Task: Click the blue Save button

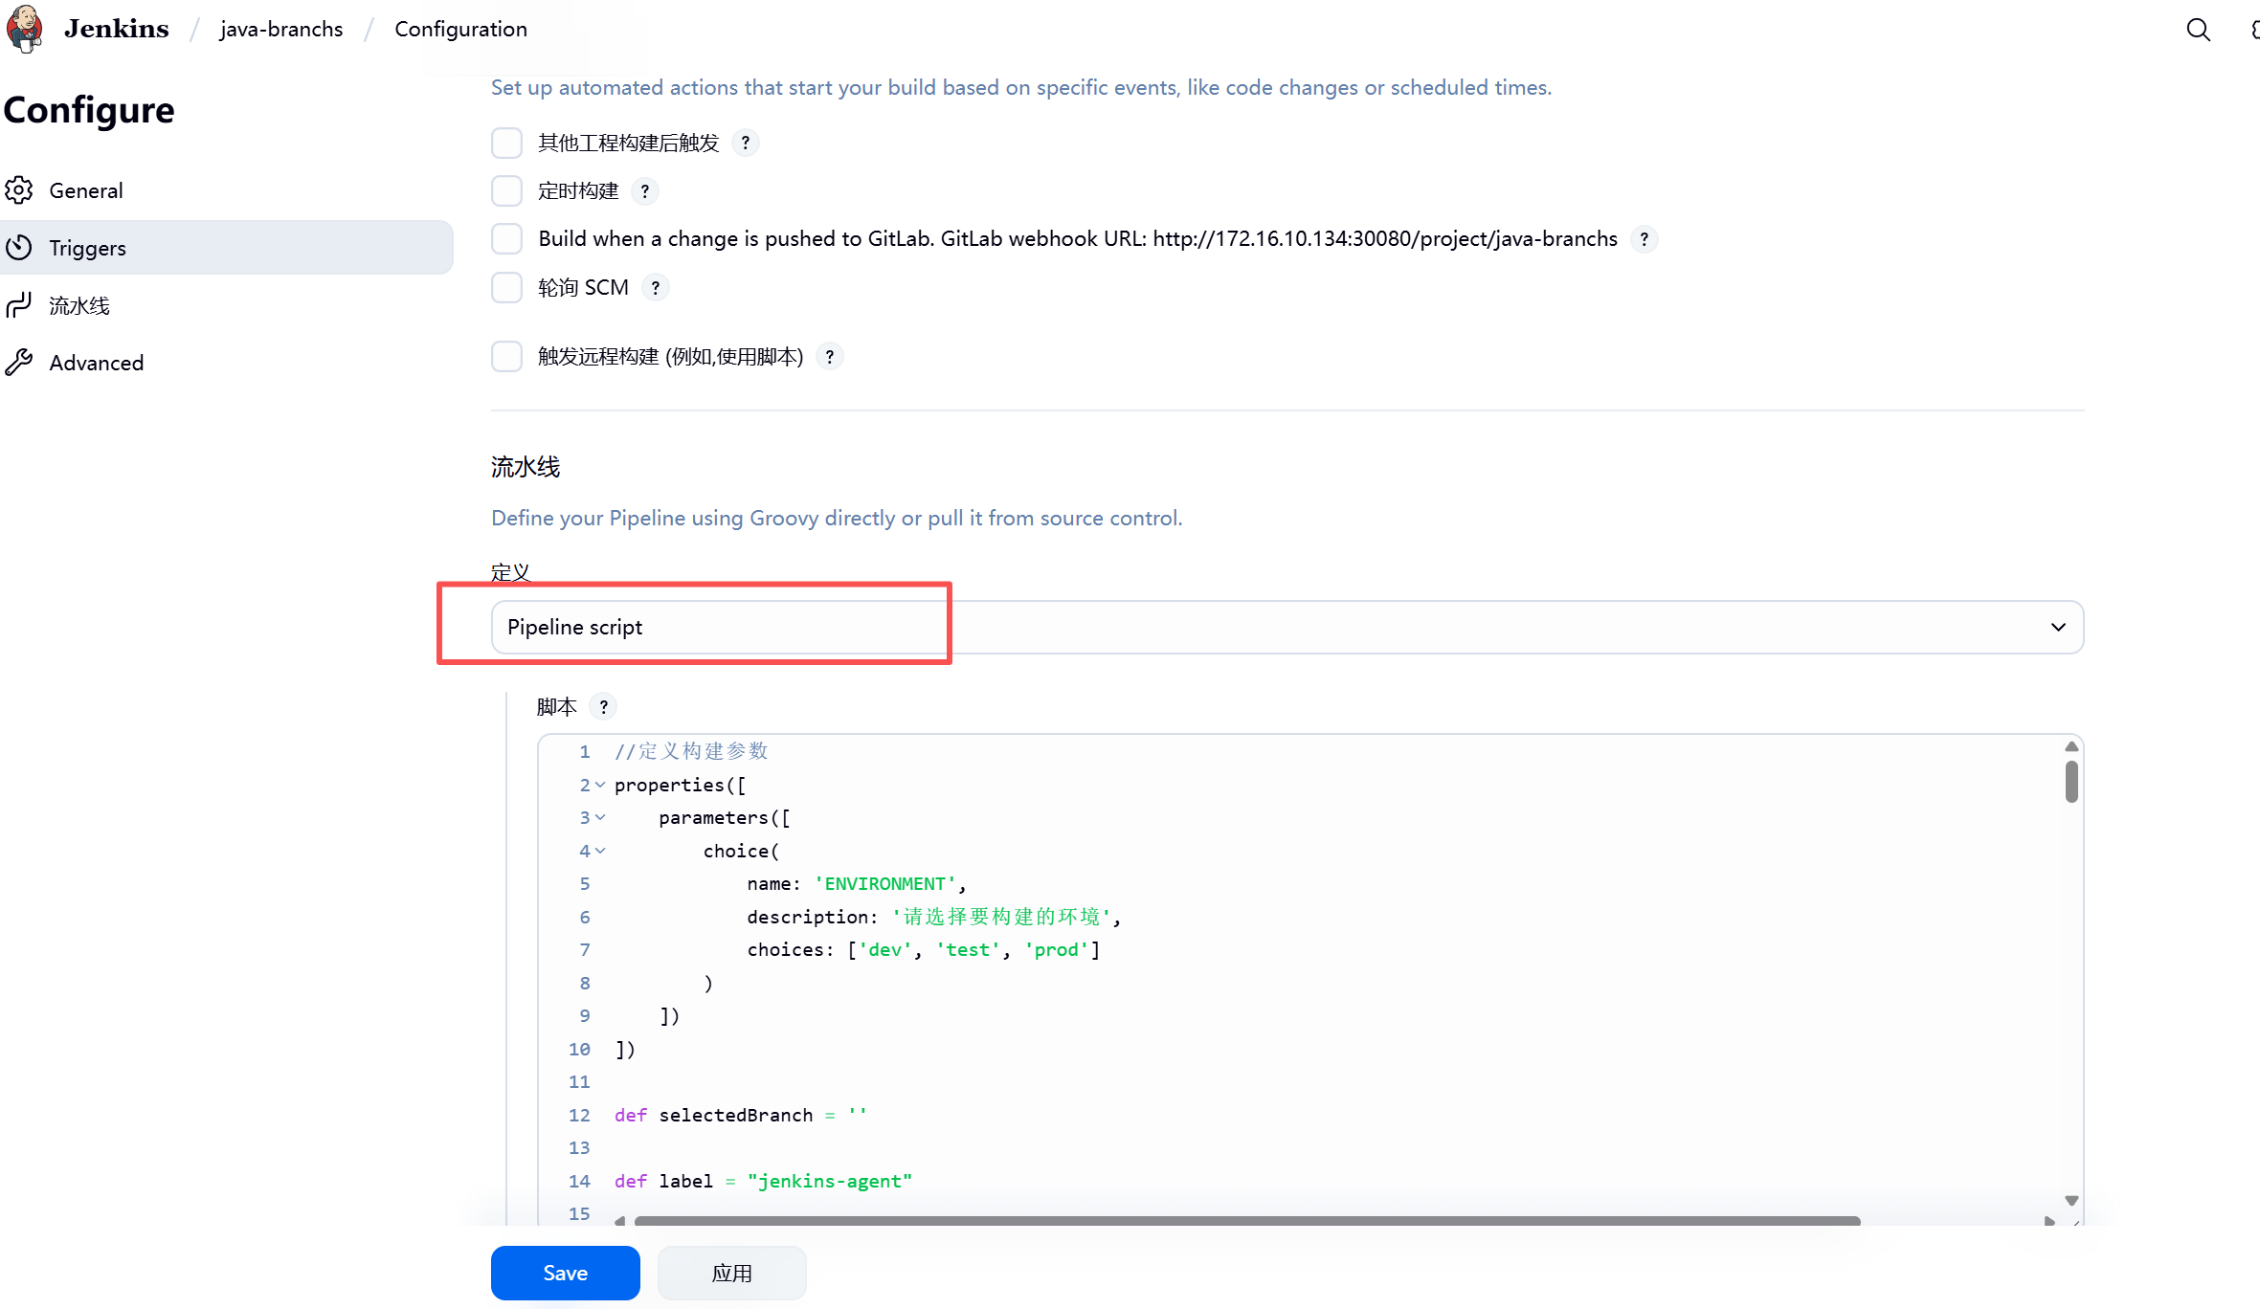Action: 565,1273
